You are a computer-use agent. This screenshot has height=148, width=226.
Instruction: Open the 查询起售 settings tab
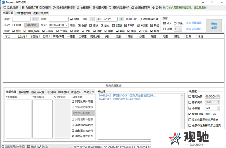(24, 92)
